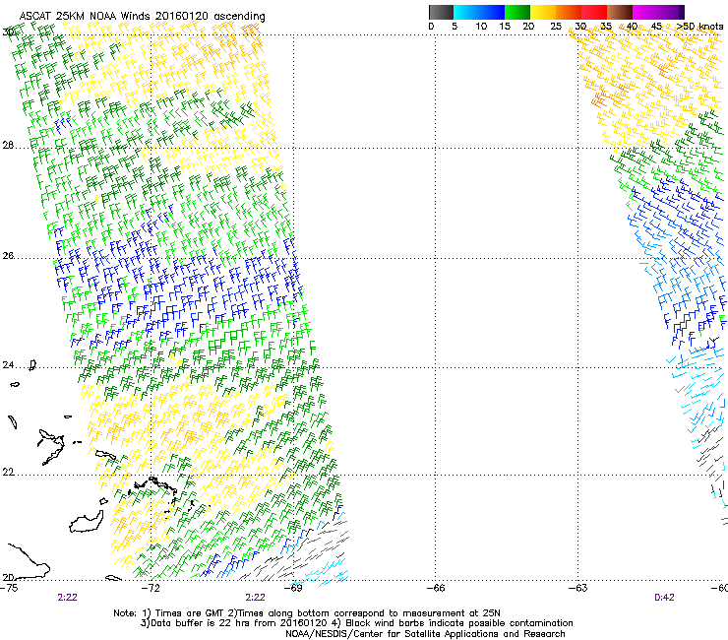Image resolution: width=728 pixels, height=640 pixels.
Task: Click the 2:22 time label near -69
Action: pos(256,598)
